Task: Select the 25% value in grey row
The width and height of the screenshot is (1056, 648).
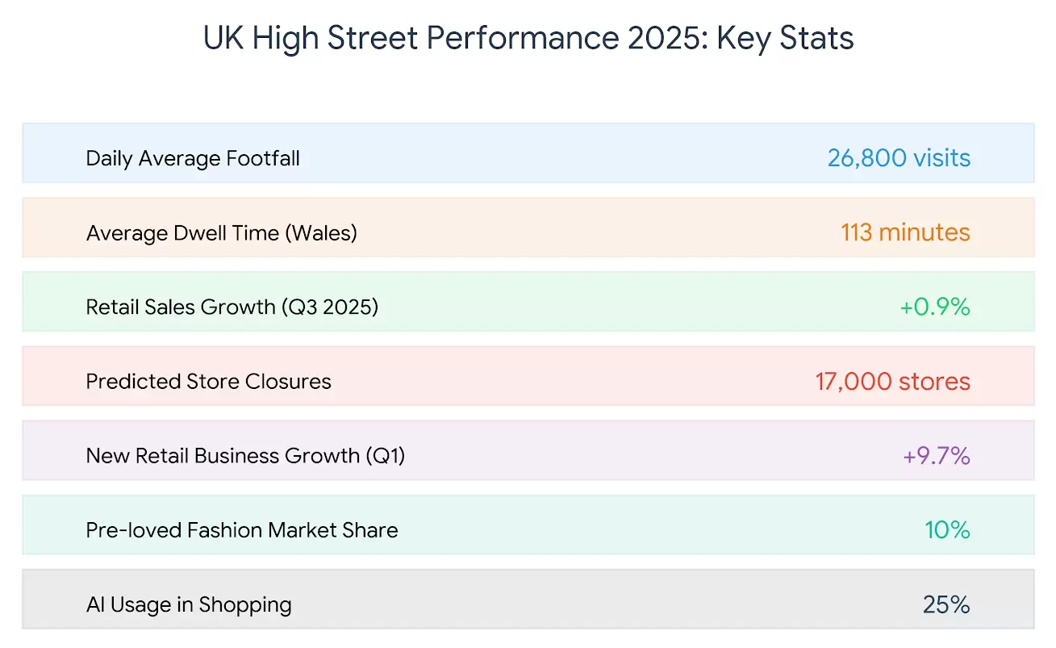Action: click(946, 604)
